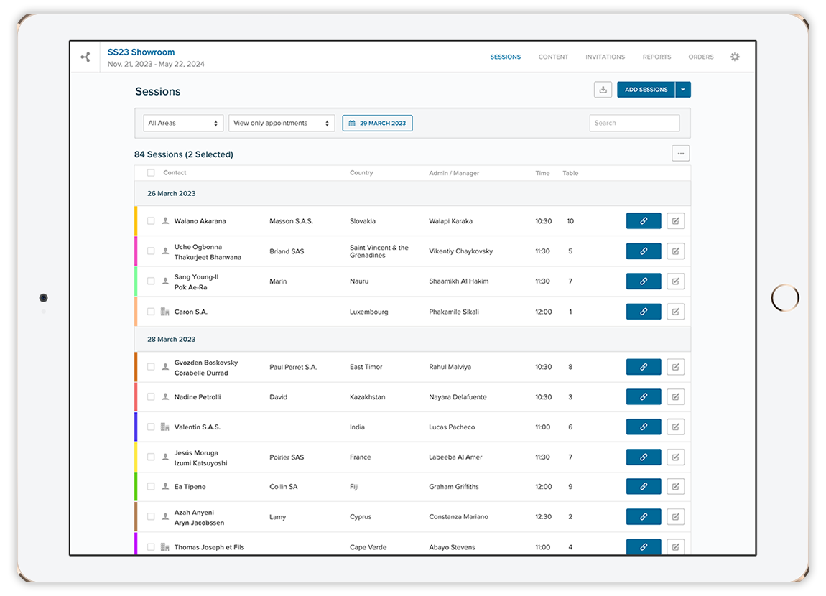Click link button for Ea Tipene session
The width and height of the screenshot is (826, 596).
(x=644, y=486)
